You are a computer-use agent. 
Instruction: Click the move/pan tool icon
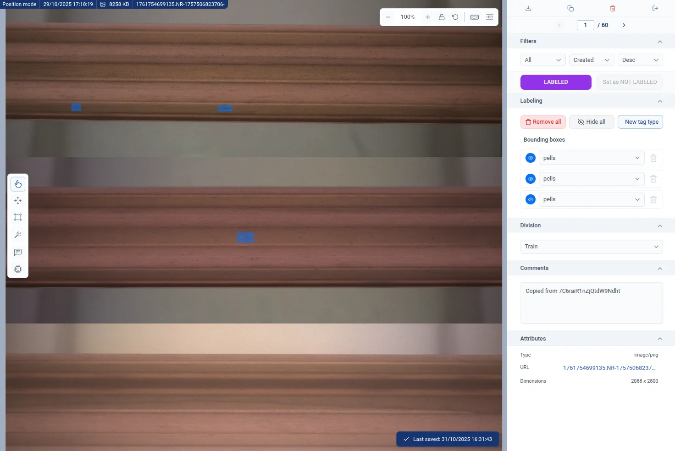coord(18,201)
